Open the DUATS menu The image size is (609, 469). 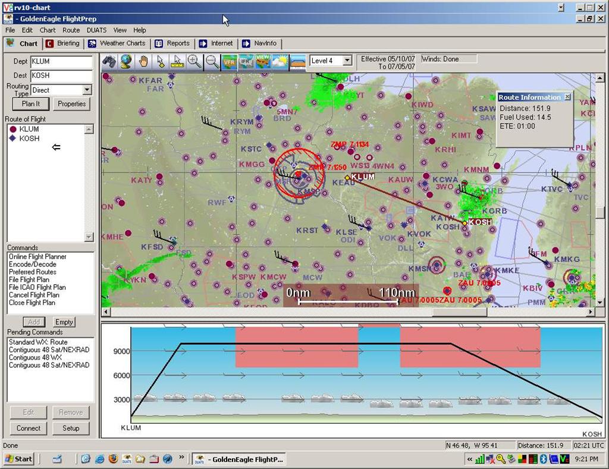coord(96,30)
